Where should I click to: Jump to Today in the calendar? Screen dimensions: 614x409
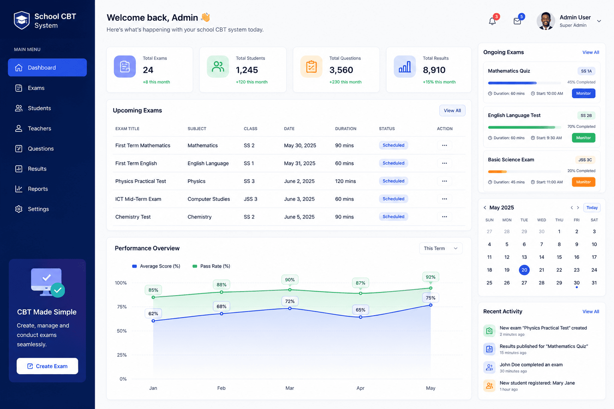[x=592, y=208]
